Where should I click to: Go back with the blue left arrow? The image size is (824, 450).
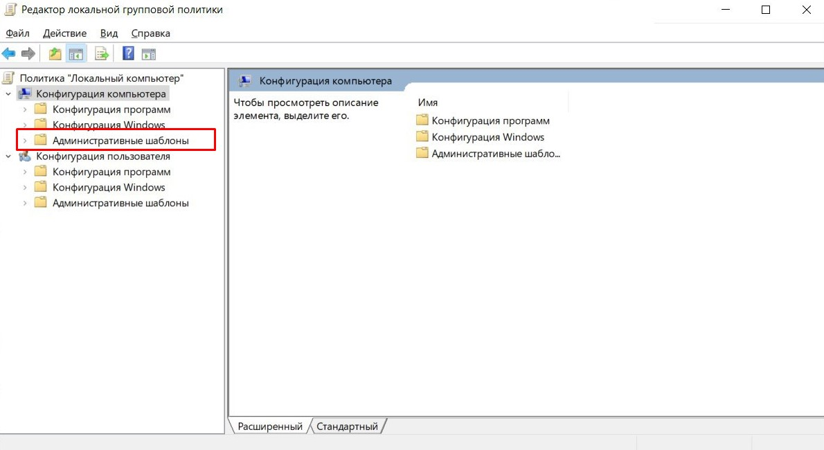(x=9, y=53)
